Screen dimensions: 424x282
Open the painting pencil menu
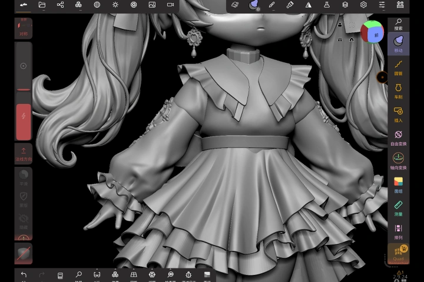coord(271,5)
